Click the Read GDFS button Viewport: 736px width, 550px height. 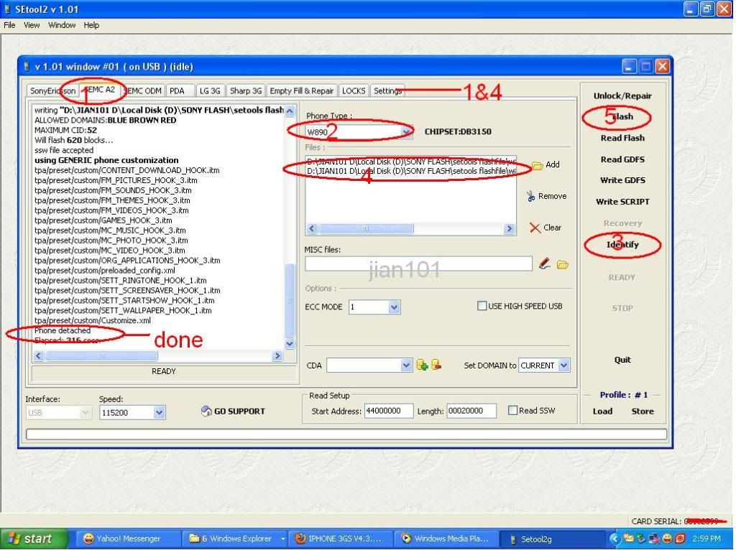coord(622,159)
